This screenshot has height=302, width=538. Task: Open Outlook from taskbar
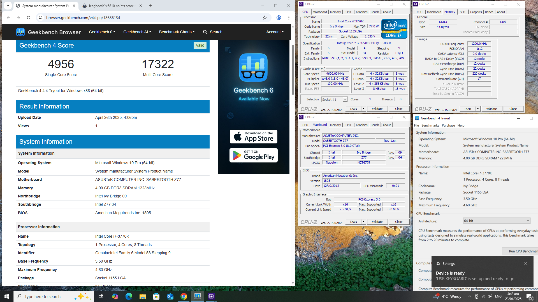coord(170,296)
